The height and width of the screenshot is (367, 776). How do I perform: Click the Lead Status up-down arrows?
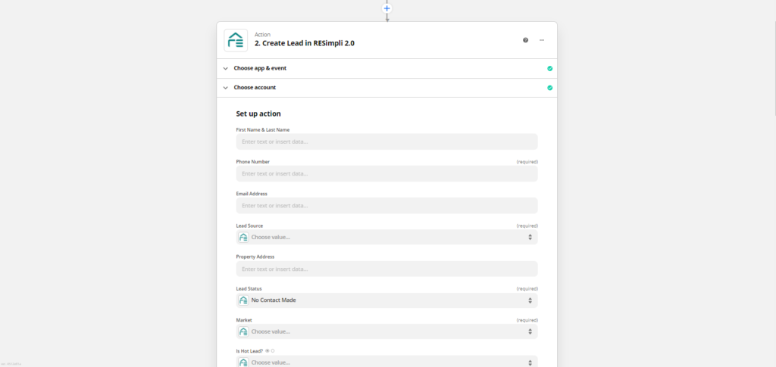point(530,300)
